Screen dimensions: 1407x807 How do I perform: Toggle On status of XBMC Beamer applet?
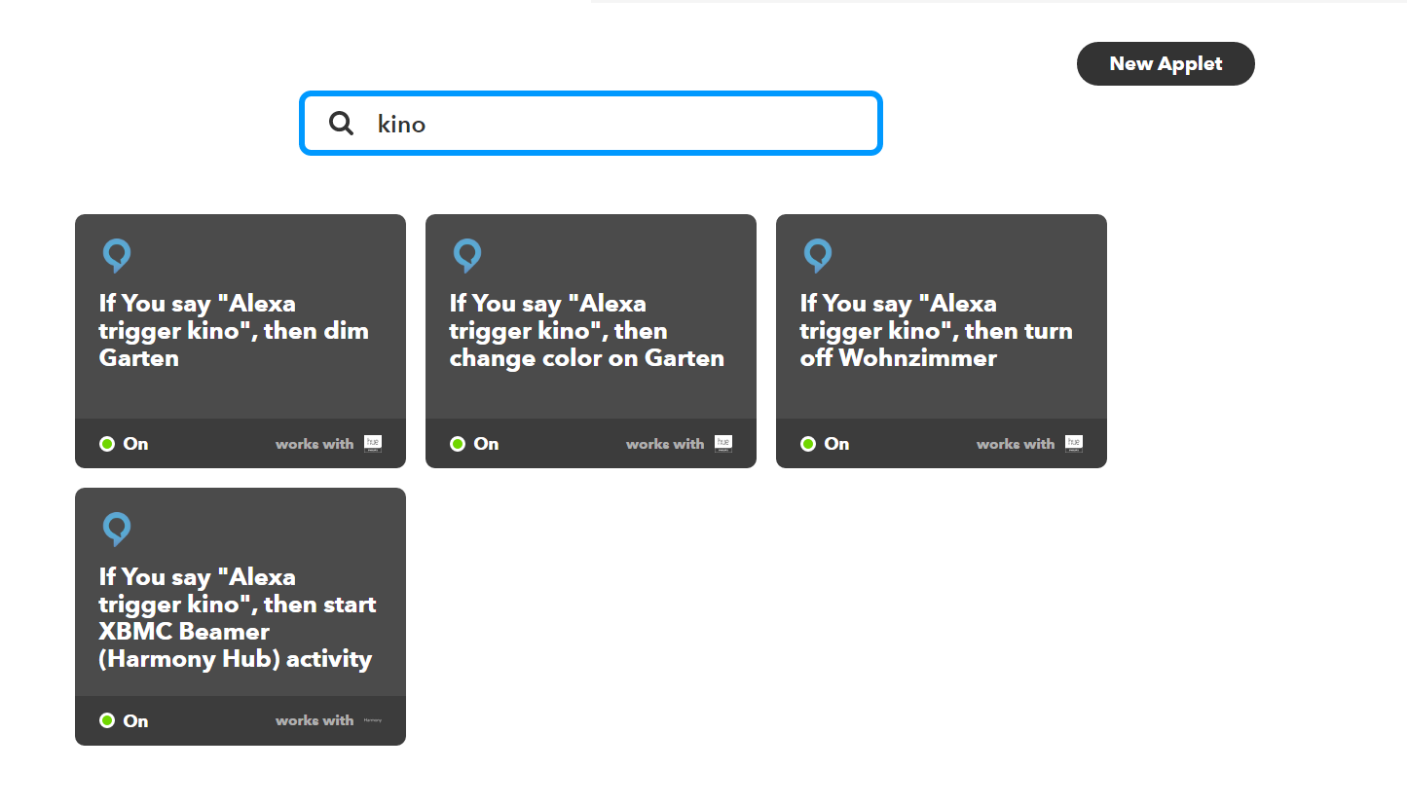(124, 721)
